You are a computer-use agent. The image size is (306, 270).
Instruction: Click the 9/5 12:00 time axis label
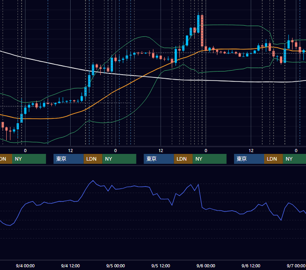[x=161, y=265]
